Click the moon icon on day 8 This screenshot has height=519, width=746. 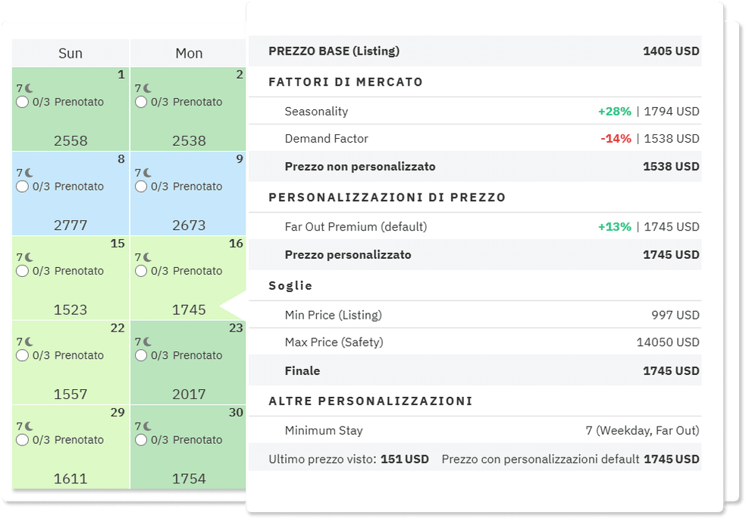click(28, 172)
